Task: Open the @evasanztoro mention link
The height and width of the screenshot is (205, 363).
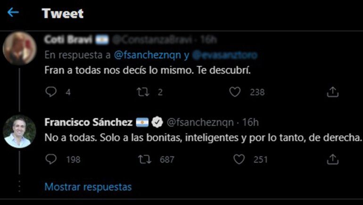Action: (225, 55)
